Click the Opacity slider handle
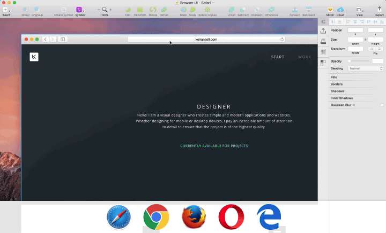Image resolution: width=386 pixels, height=233 pixels. 349,61
